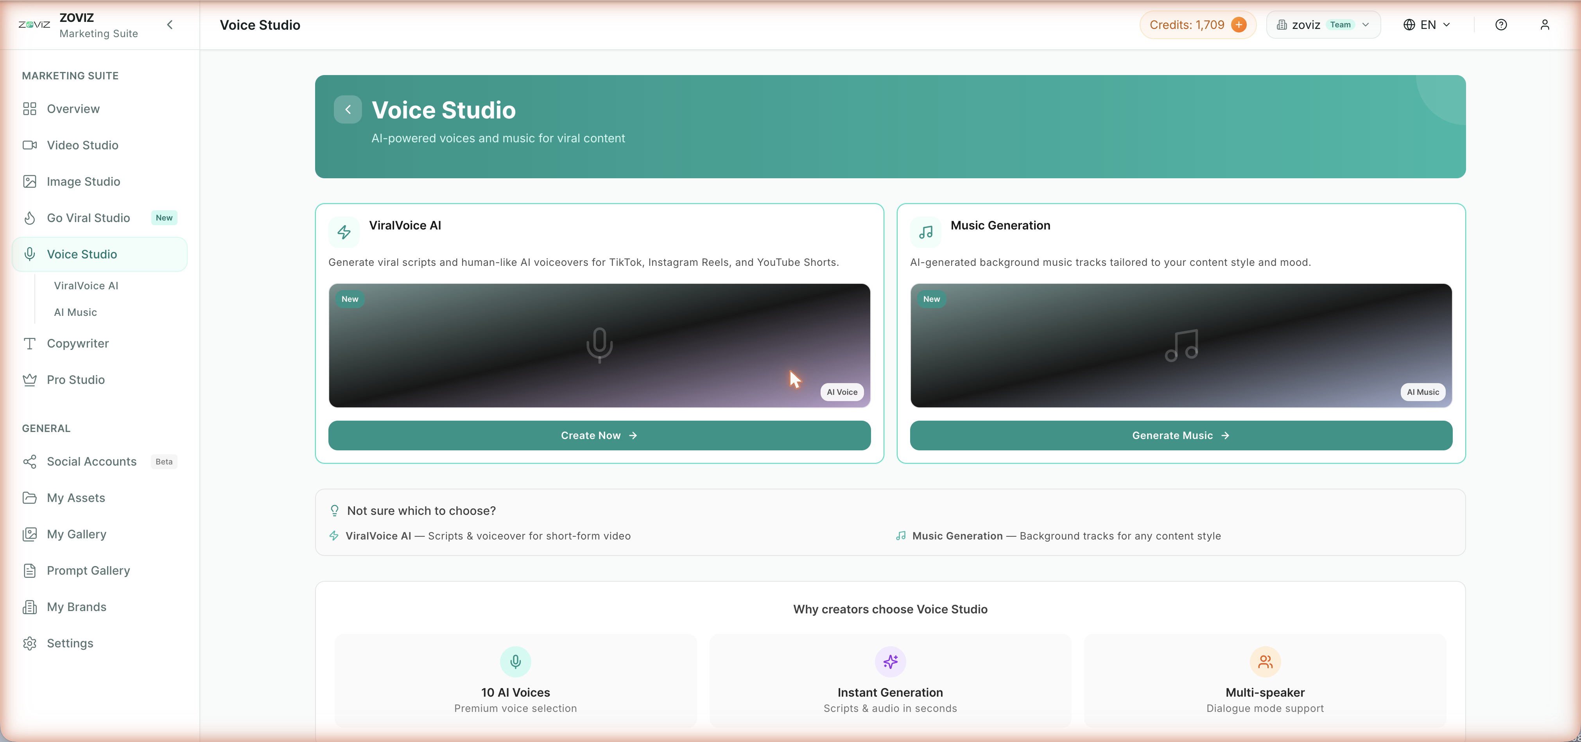Click the My Assets folder icon
This screenshot has width=1581, height=742.
point(29,498)
